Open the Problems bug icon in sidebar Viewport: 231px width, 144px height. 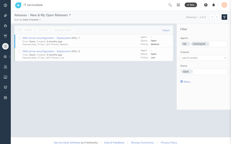tap(5, 26)
